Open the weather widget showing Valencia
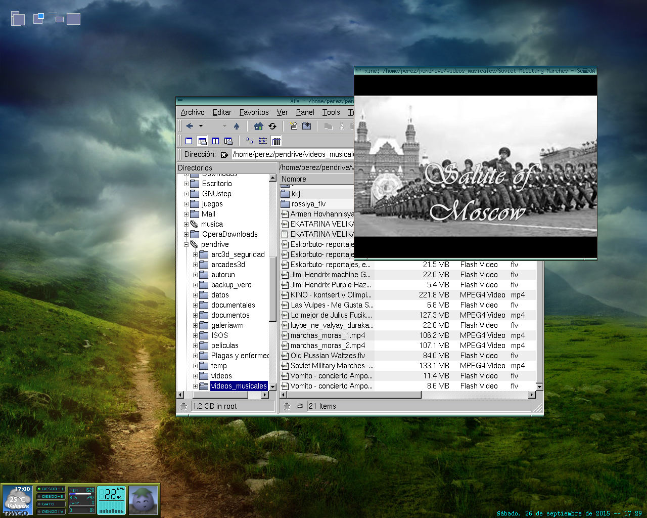The width and height of the screenshot is (647, 518). pos(18,500)
